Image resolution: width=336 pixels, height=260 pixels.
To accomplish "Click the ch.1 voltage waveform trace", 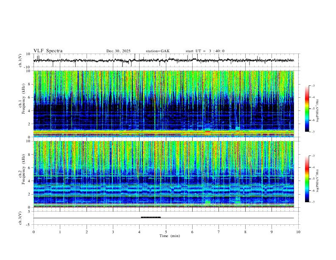I will (163, 60).
